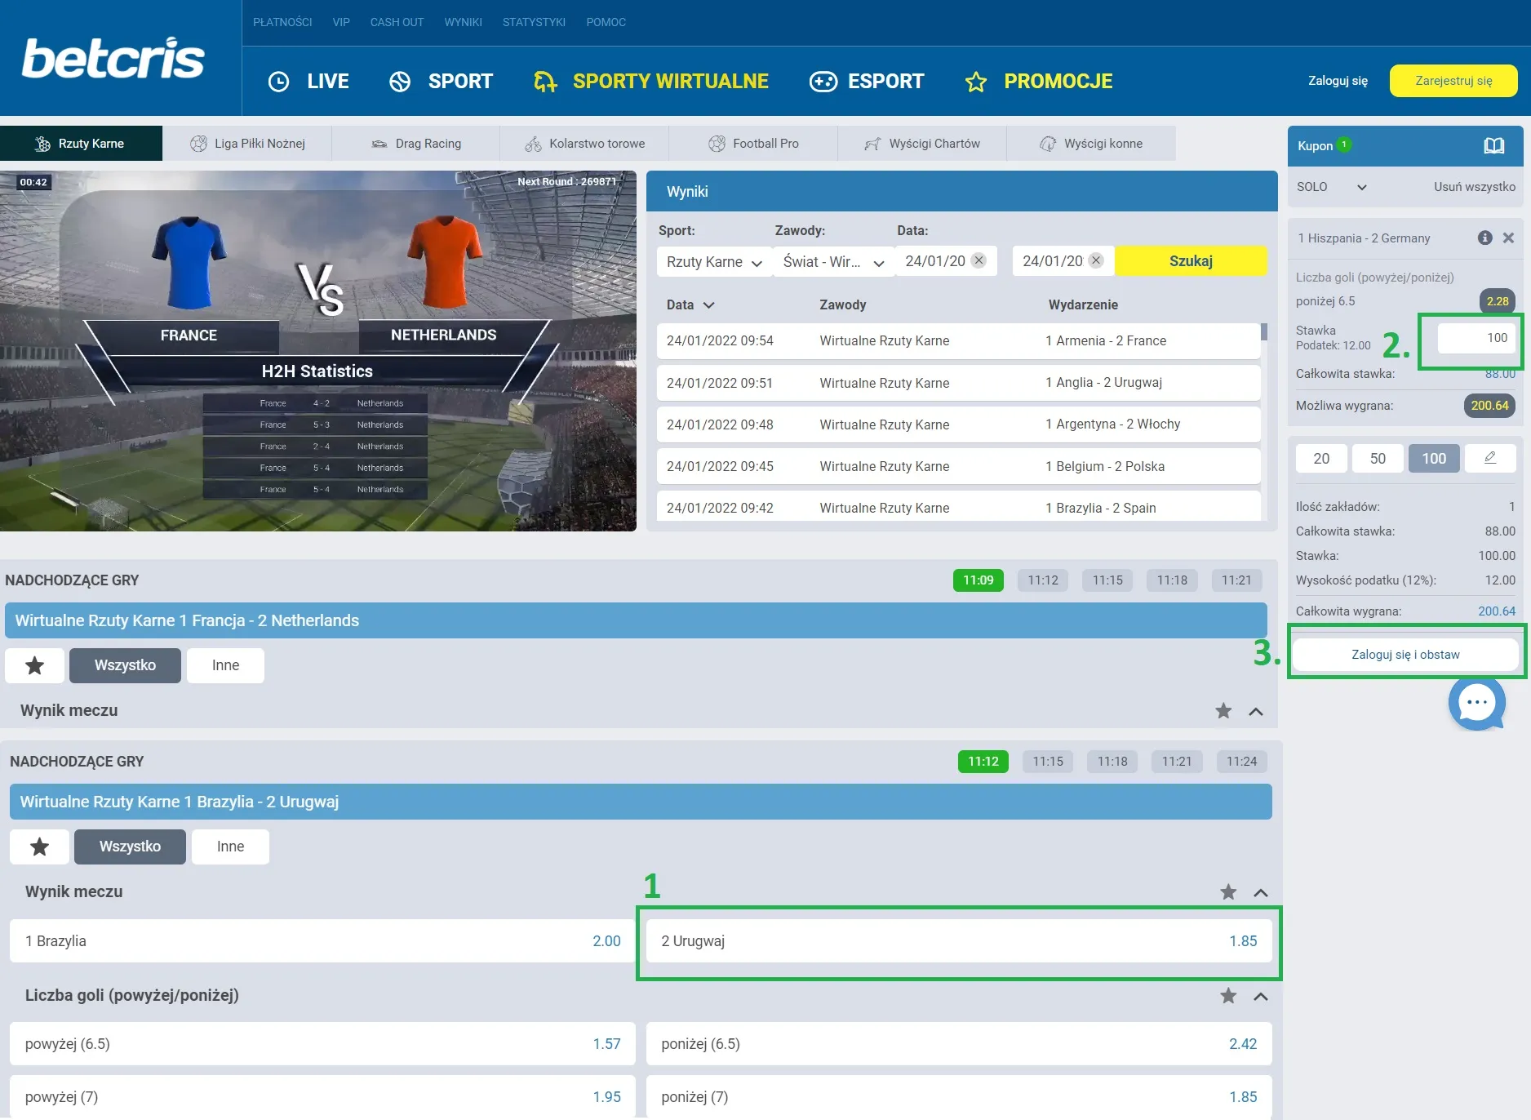Open the live chat bubble

(x=1476, y=703)
